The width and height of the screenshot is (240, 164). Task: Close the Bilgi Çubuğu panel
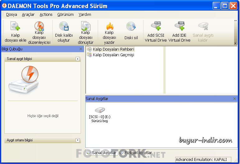81,49
